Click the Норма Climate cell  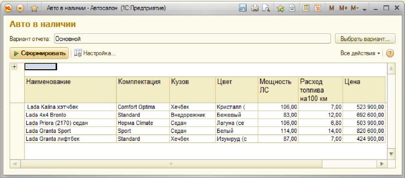(x=143, y=123)
